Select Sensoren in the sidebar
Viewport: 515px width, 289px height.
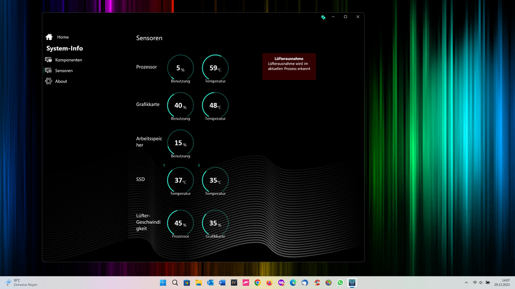63,71
